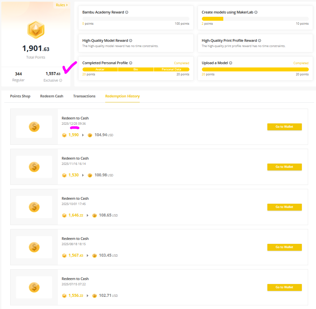This screenshot has width=316, height=309.
Task: Click info icon beside Create models using MakerLab
Action: pos(256,13)
